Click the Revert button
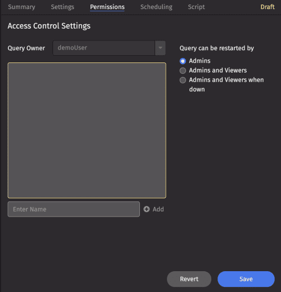 pos(189,279)
